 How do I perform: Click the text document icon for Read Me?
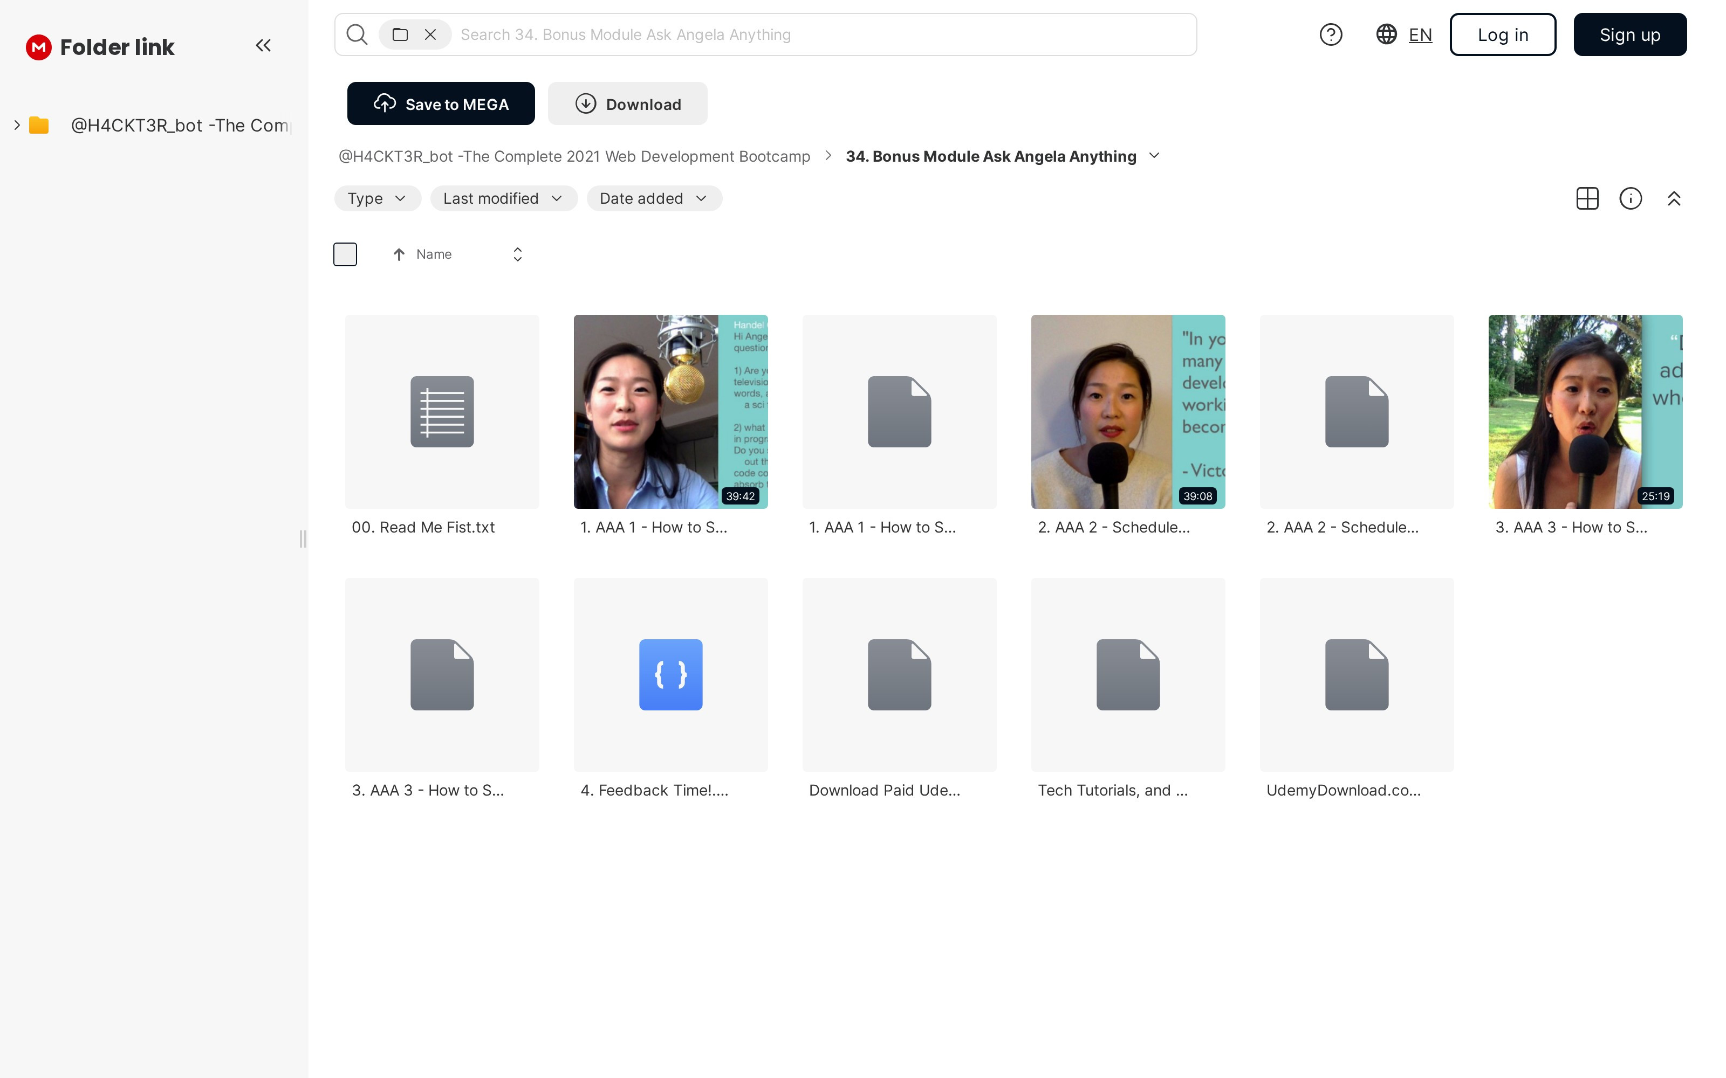442,411
